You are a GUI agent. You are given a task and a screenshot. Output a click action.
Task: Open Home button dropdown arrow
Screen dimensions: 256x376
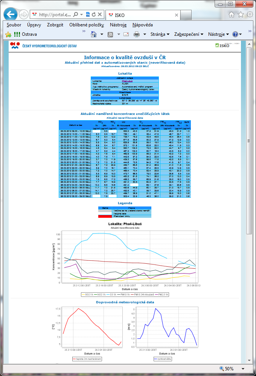click(102, 34)
